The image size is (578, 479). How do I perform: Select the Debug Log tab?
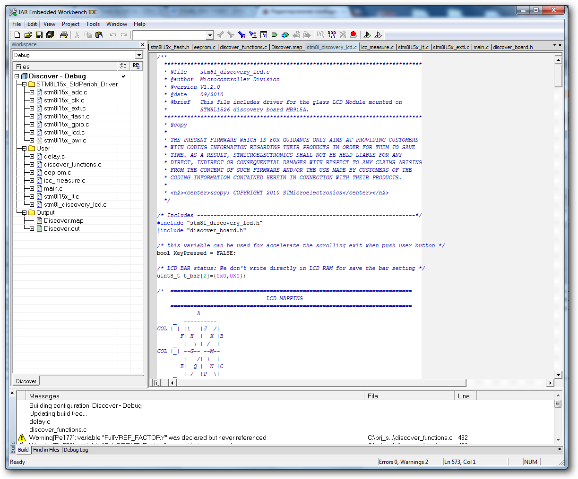76,450
